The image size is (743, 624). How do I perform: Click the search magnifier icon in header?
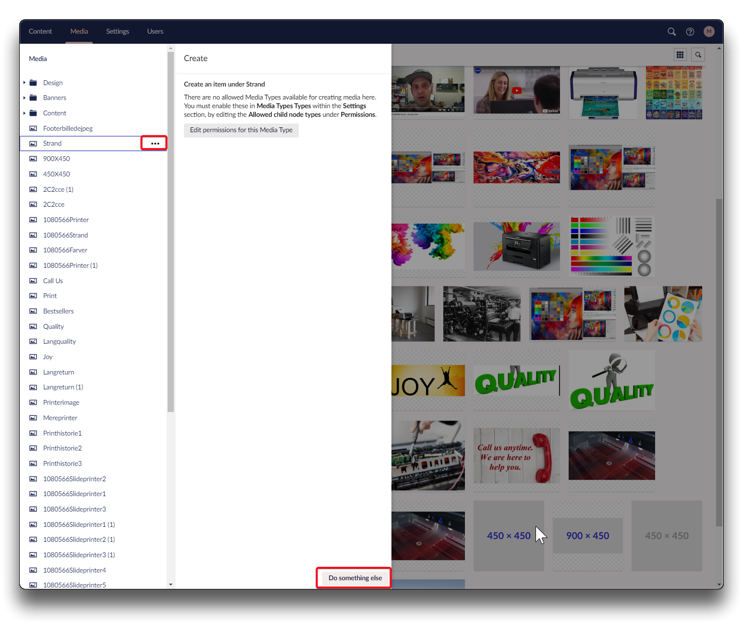click(671, 32)
